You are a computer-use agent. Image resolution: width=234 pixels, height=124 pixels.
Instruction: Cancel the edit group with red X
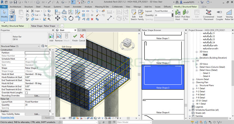(x=82, y=36)
